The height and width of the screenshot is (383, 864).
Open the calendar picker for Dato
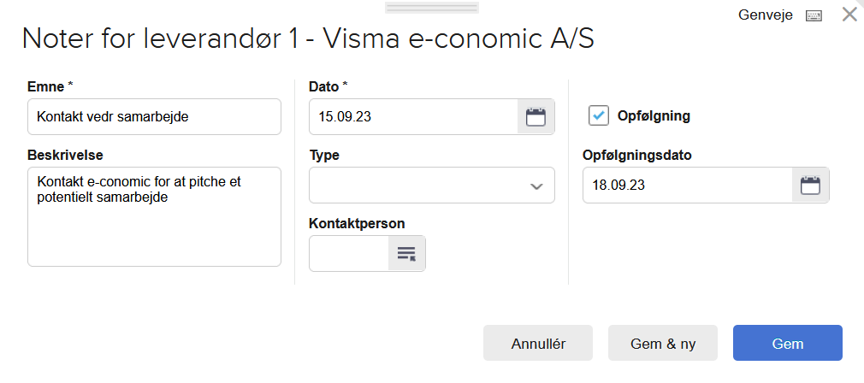(536, 117)
